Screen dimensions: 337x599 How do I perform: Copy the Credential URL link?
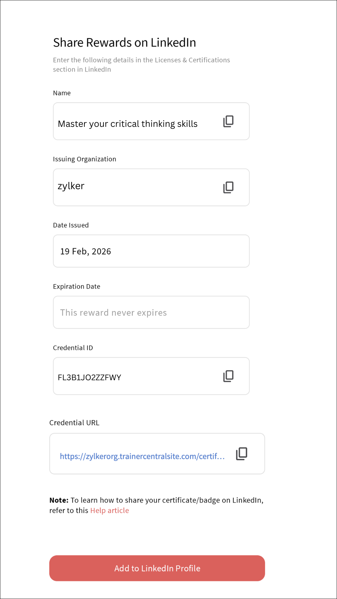(242, 454)
